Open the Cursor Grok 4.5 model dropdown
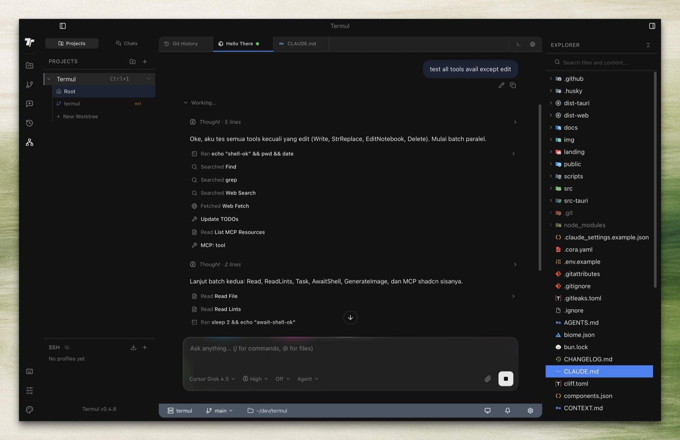 click(212, 379)
